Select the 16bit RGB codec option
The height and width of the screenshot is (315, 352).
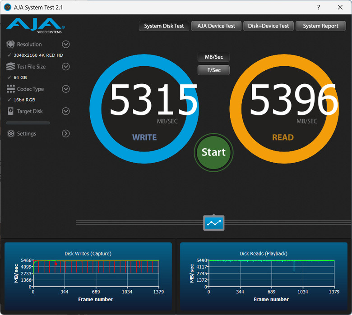pyautogui.click(x=24, y=100)
